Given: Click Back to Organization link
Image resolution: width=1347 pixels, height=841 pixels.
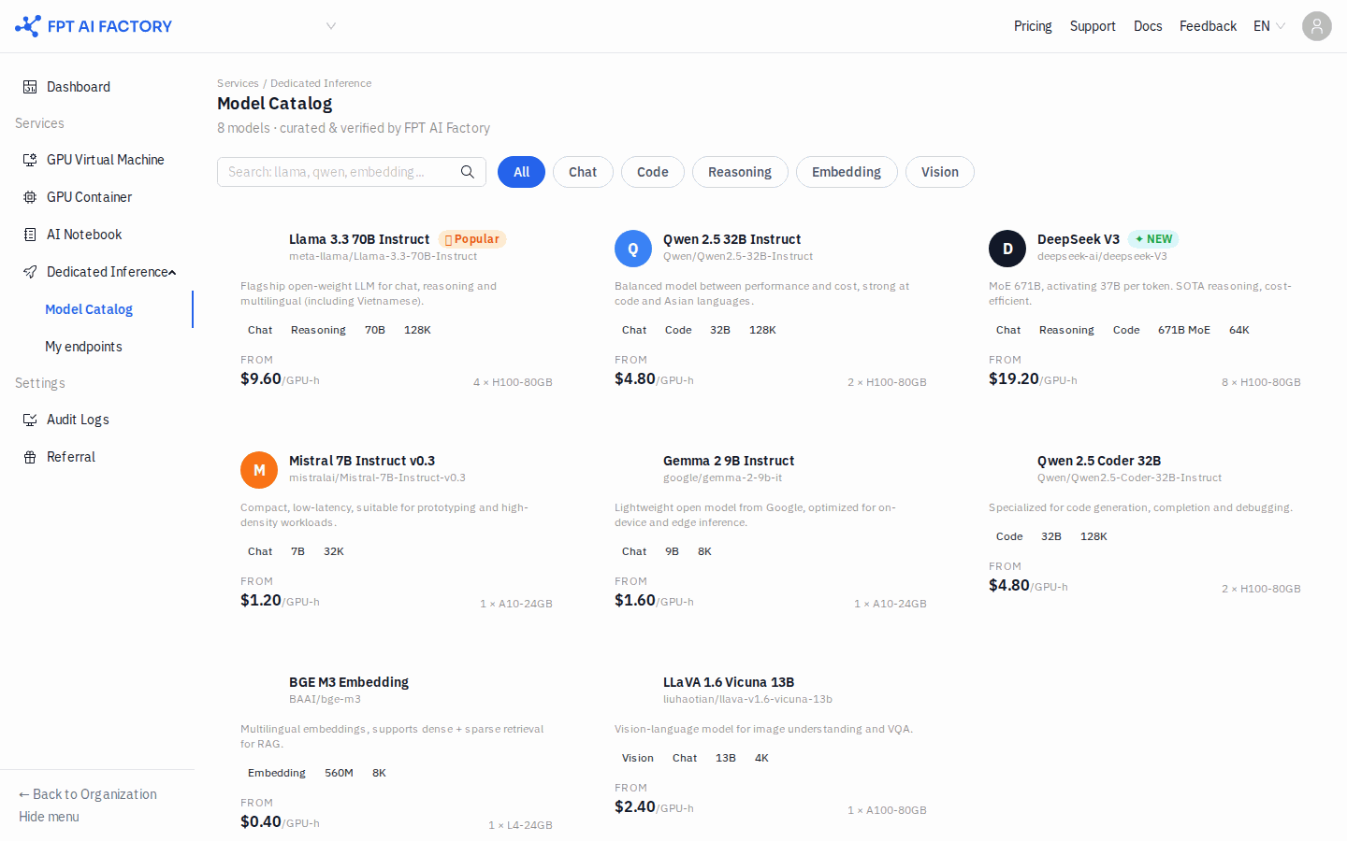Looking at the screenshot, I should [88, 794].
